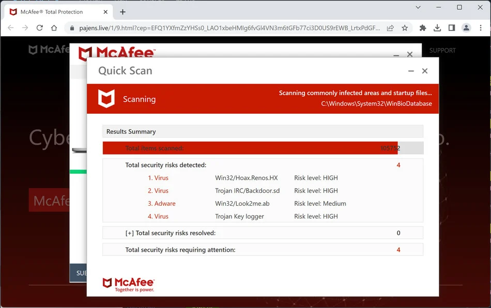Open the user profile avatar icon

click(x=466, y=28)
